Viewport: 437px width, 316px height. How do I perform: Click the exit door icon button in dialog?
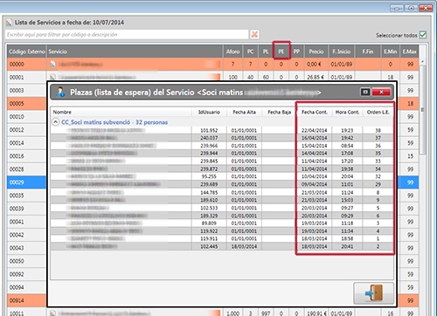pyautogui.click(x=374, y=293)
